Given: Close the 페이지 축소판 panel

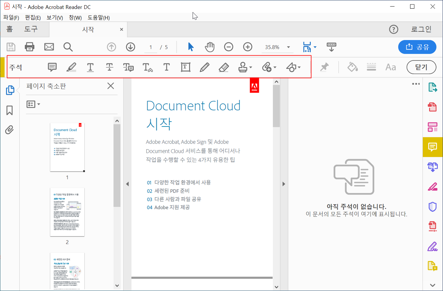Looking at the screenshot, I should coord(110,86).
